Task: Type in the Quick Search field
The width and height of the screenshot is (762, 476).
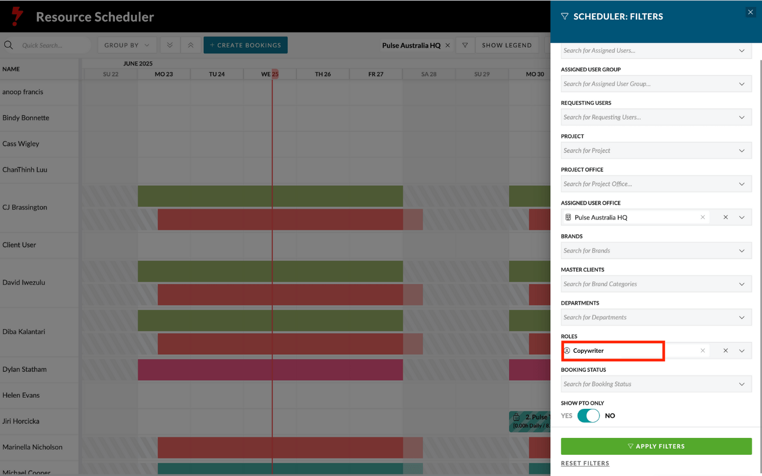Action: pyautogui.click(x=53, y=45)
